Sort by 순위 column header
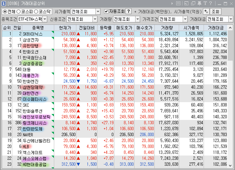The image size is (235, 170). (7, 28)
